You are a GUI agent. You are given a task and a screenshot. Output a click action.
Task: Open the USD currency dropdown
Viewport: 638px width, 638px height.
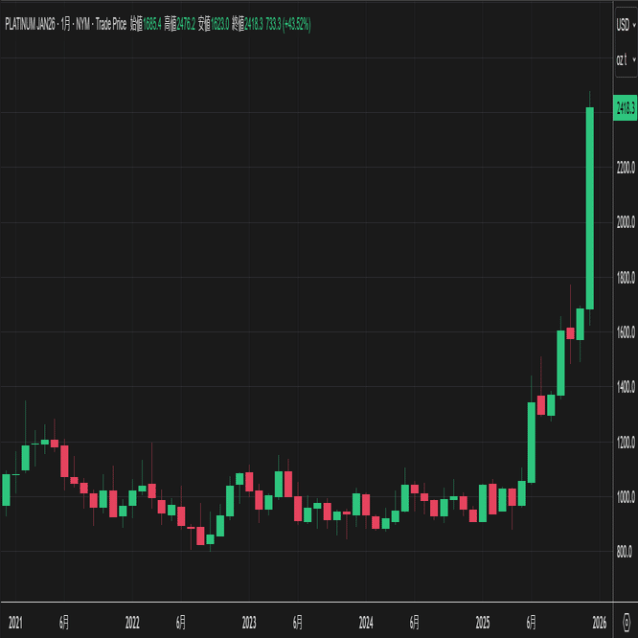[626, 25]
